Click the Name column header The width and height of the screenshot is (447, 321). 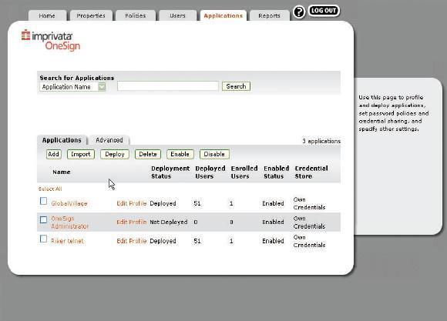point(62,172)
